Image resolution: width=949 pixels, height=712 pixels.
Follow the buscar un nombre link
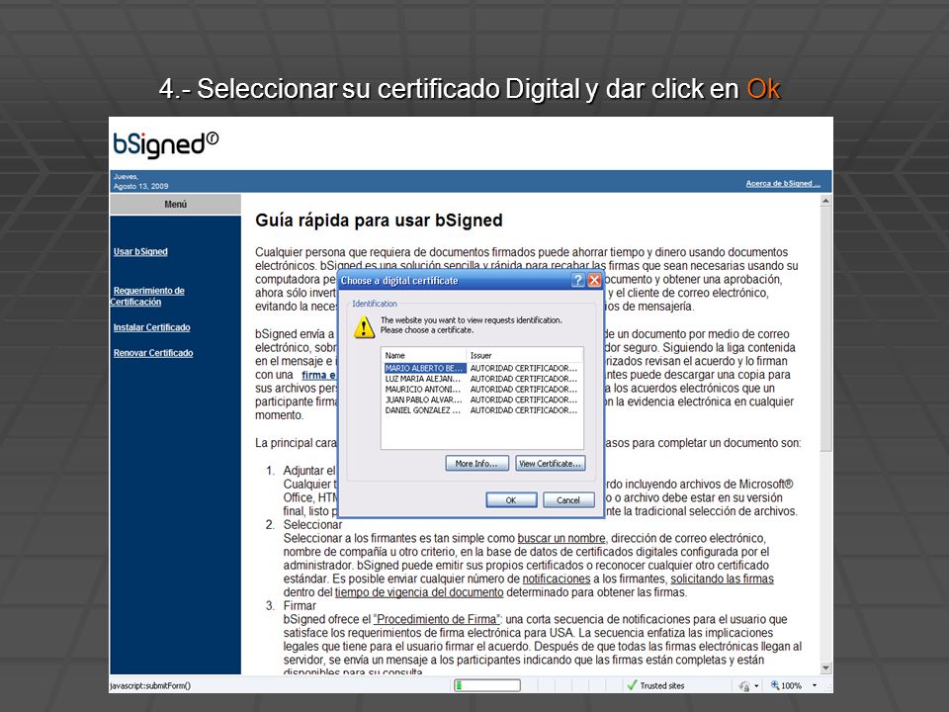coord(561,538)
